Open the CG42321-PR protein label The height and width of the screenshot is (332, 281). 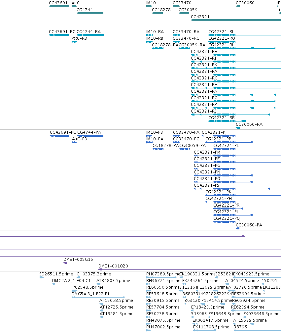(226, 205)
